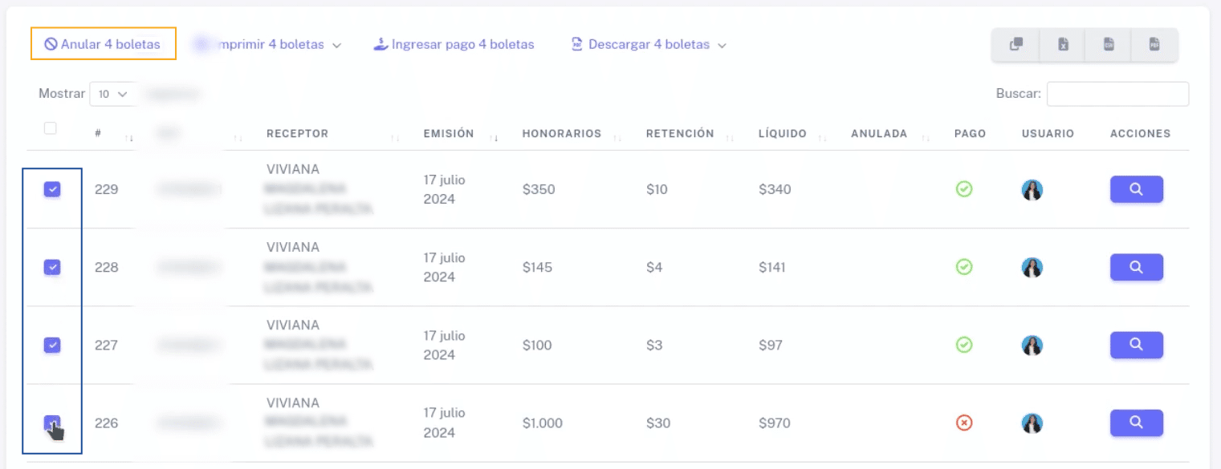Click user avatar in row 226
This screenshot has height=469, width=1221.
1032,423
